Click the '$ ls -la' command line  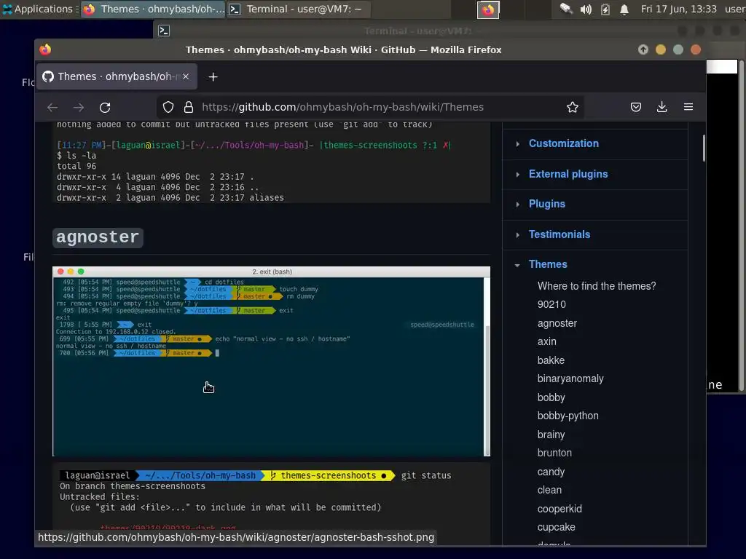tap(76, 156)
